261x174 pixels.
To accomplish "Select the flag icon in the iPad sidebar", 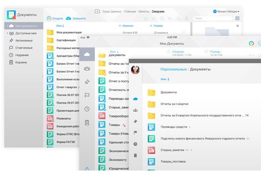I will tap(87, 95).
